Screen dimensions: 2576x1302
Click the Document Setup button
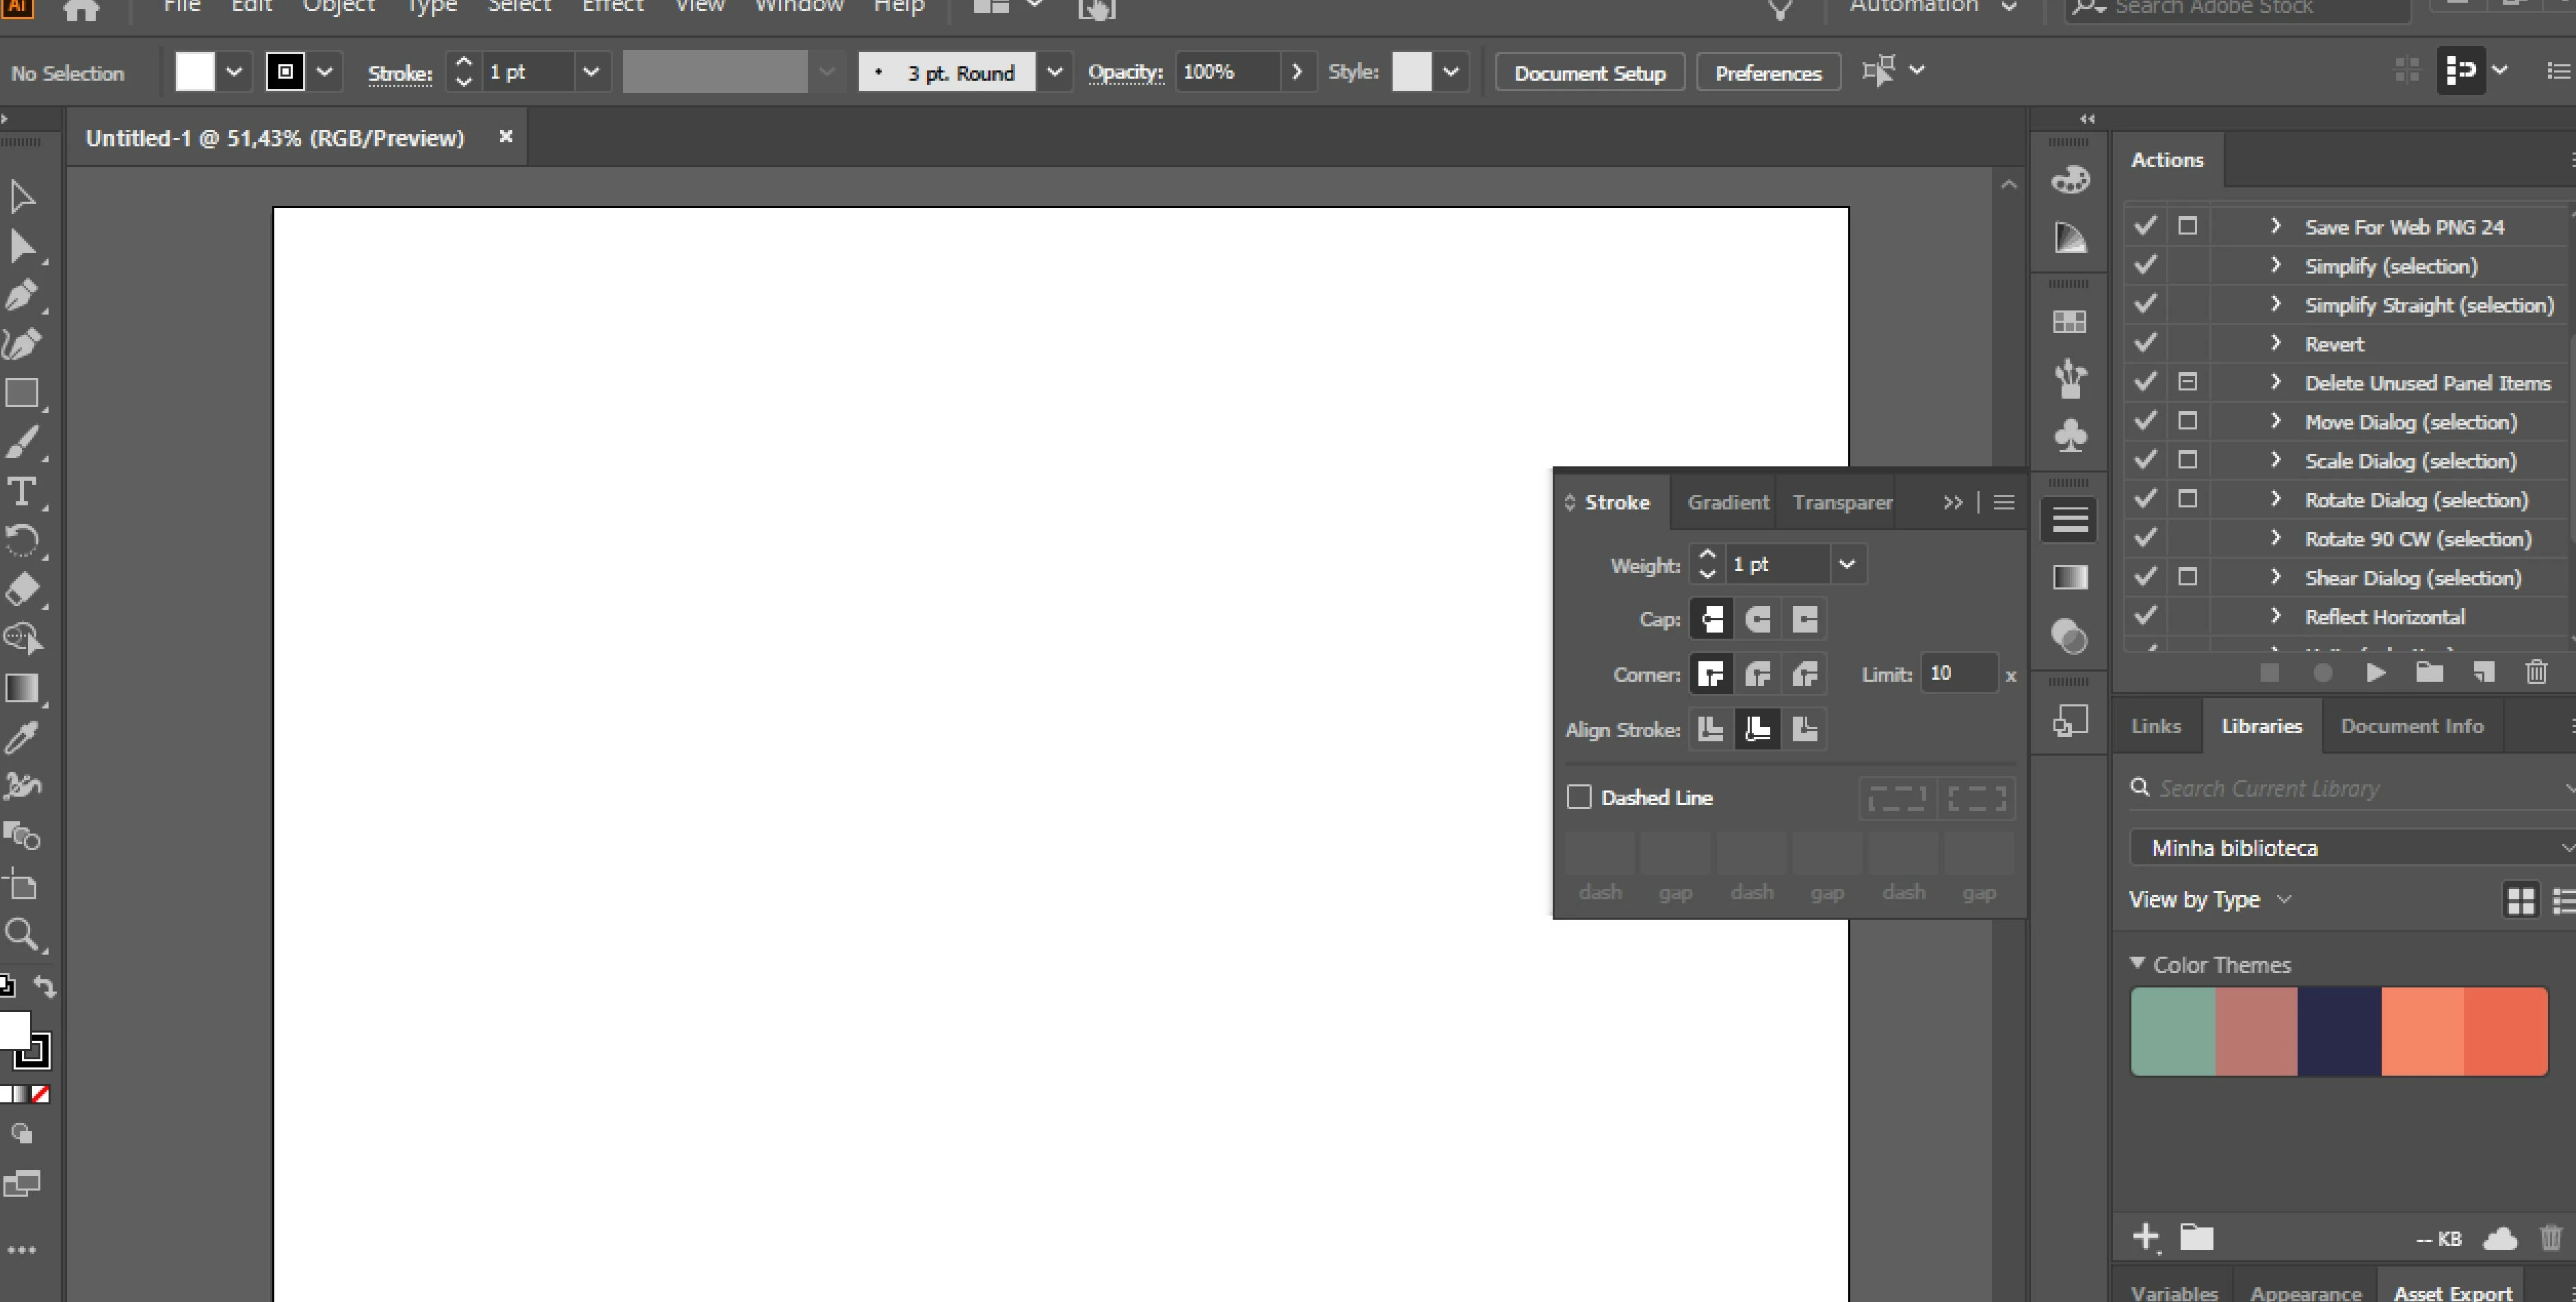tap(1589, 73)
